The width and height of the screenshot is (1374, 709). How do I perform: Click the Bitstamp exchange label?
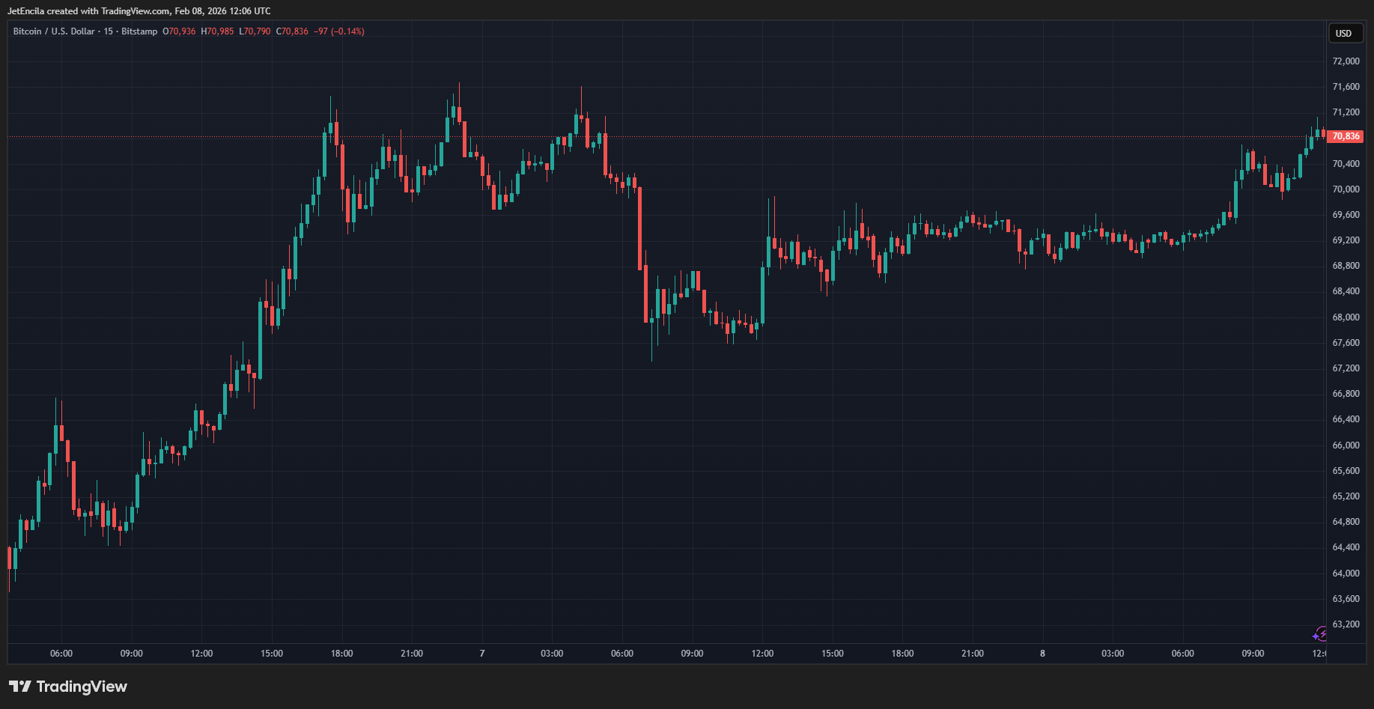(x=139, y=31)
